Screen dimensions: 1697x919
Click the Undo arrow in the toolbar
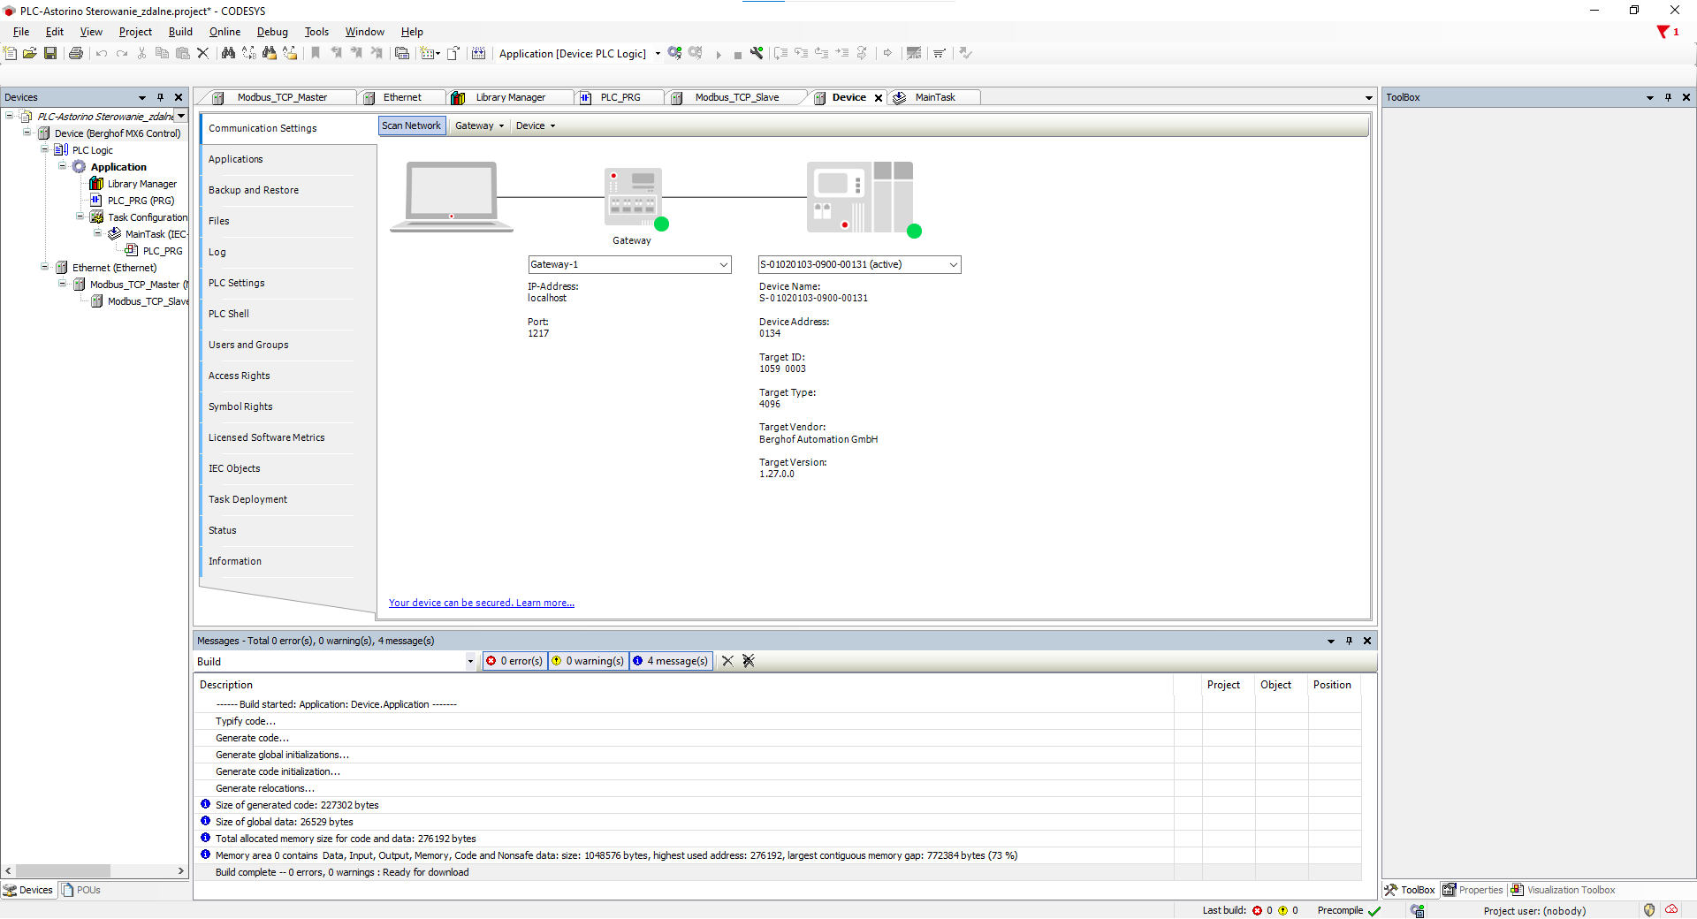point(102,53)
